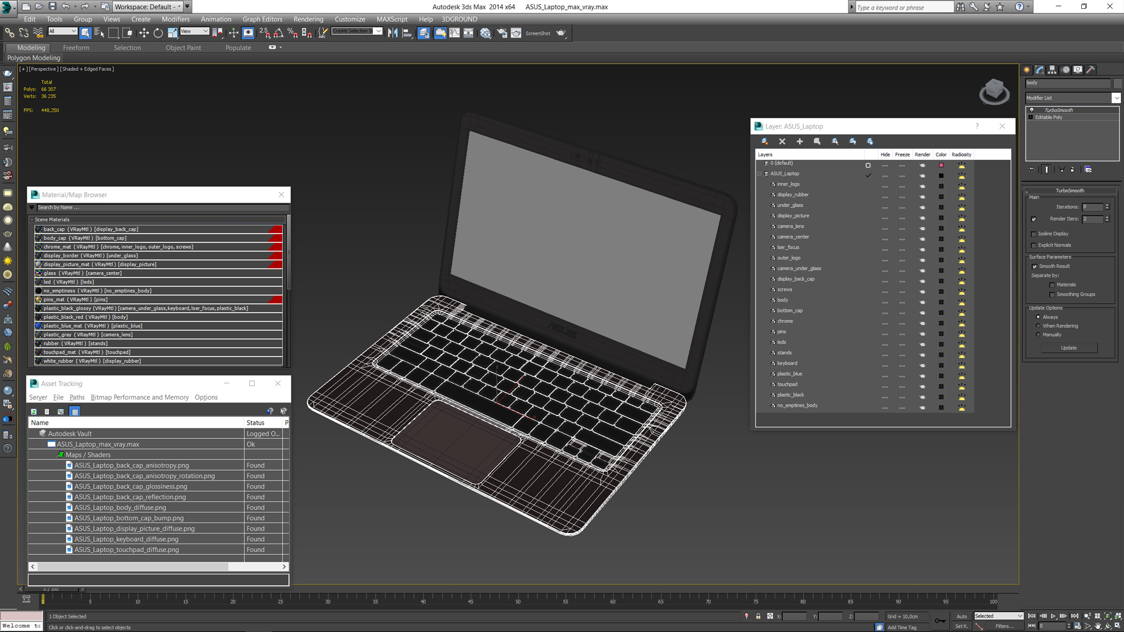The width and height of the screenshot is (1124, 632).
Task: Click Create New Layer icon in Layer window
Action: coord(765,141)
